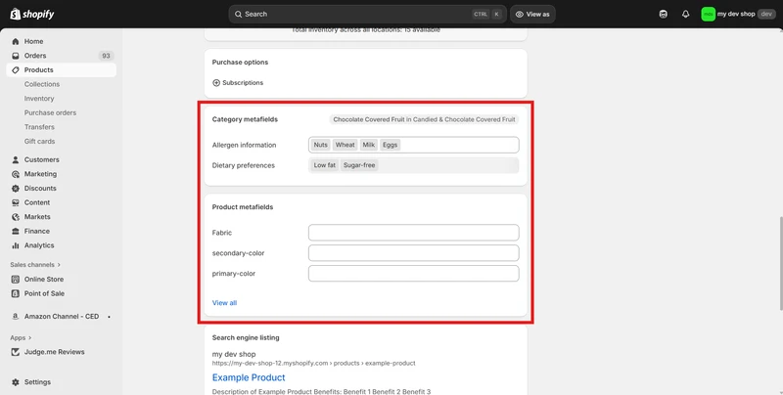
Task: Click the Milk allergen tag
Action: (x=369, y=145)
